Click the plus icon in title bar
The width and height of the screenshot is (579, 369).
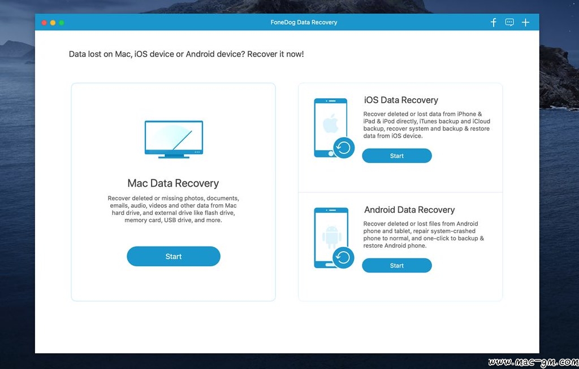point(525,23)
